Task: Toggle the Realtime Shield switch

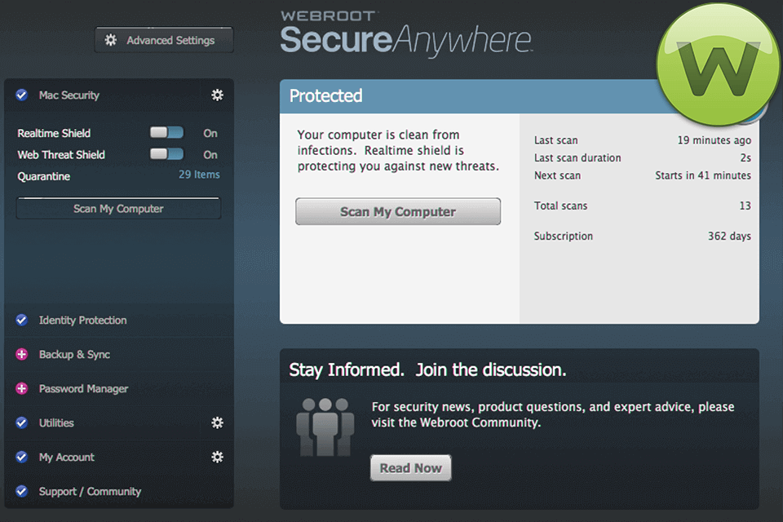Action: click(x=166, y=132)
